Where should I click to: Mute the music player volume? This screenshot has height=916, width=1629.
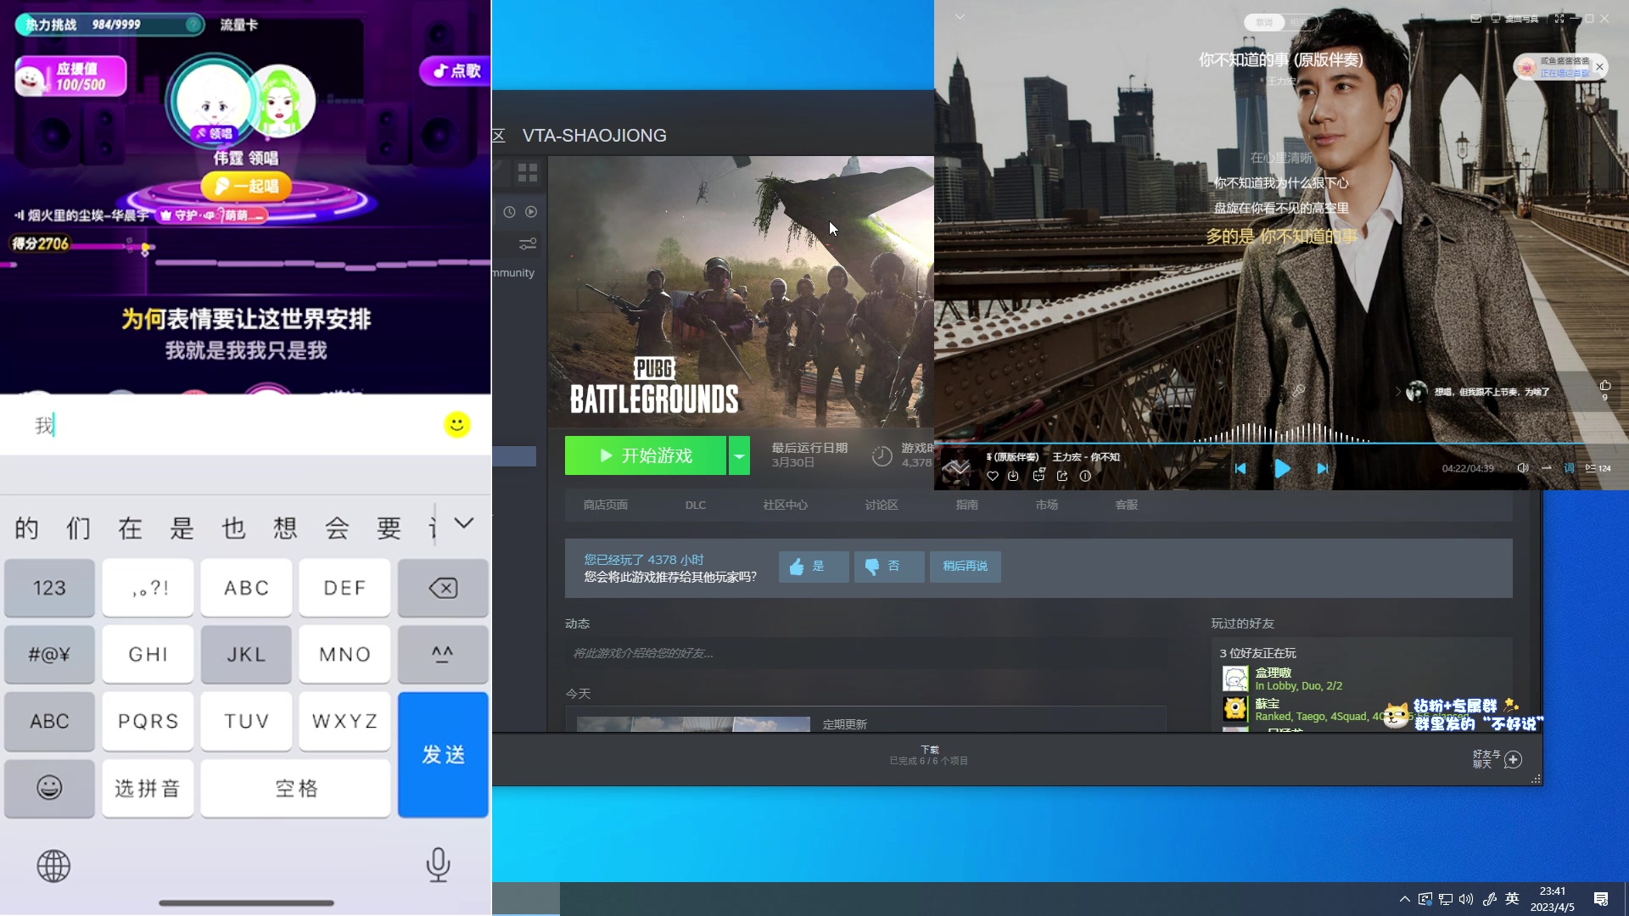1523,468
